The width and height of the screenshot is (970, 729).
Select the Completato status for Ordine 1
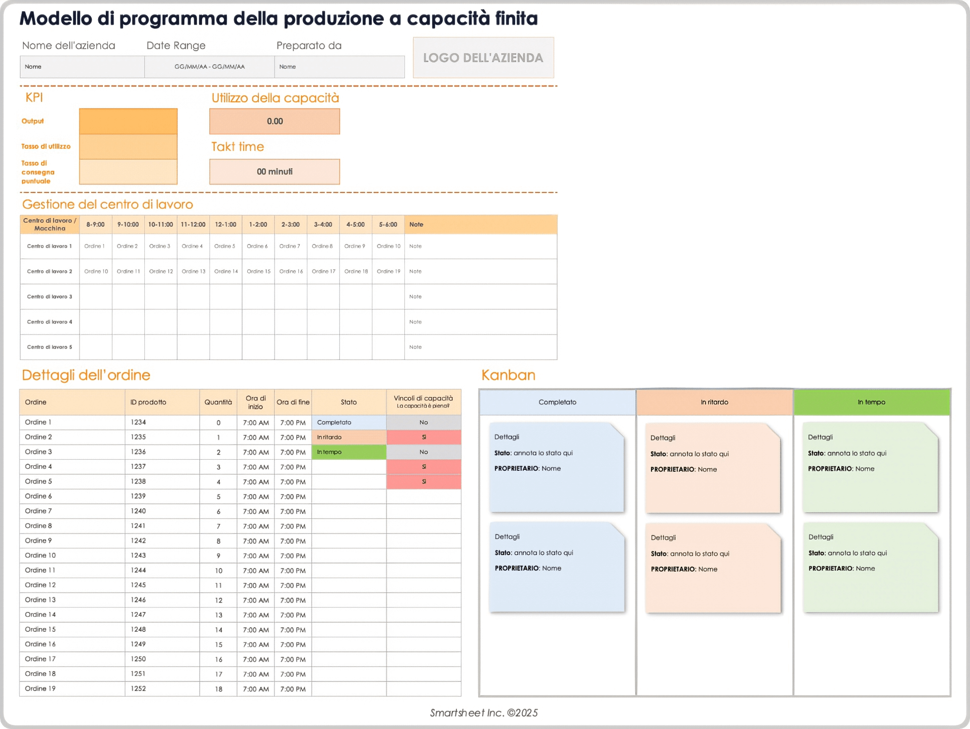pyautogui.click(x=348, y=422)
